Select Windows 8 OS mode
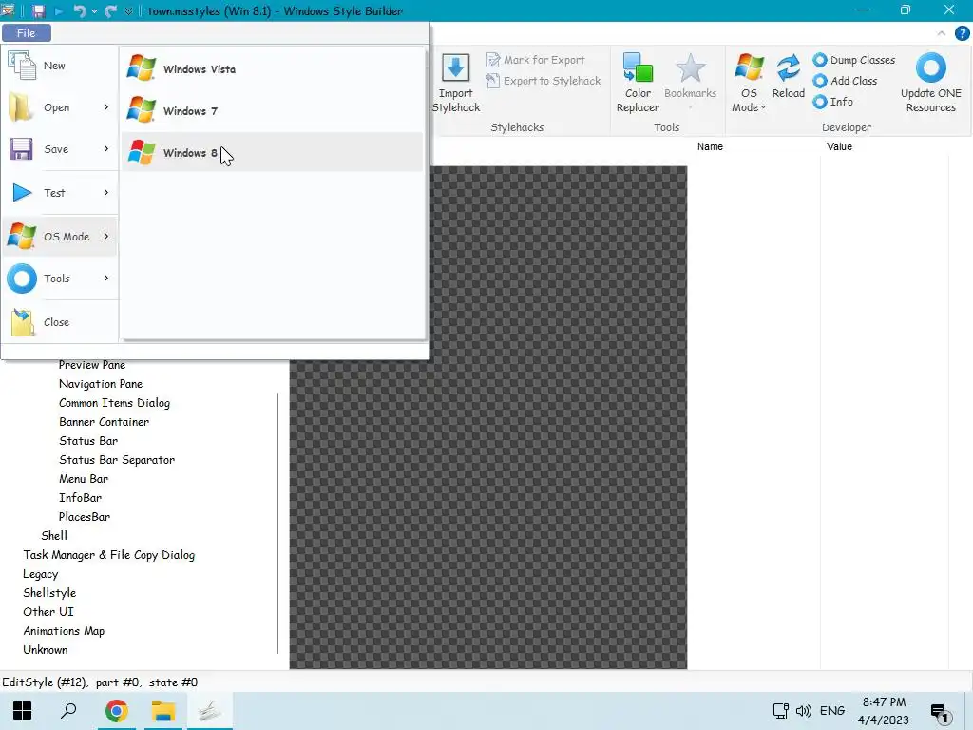 [273, 152]
